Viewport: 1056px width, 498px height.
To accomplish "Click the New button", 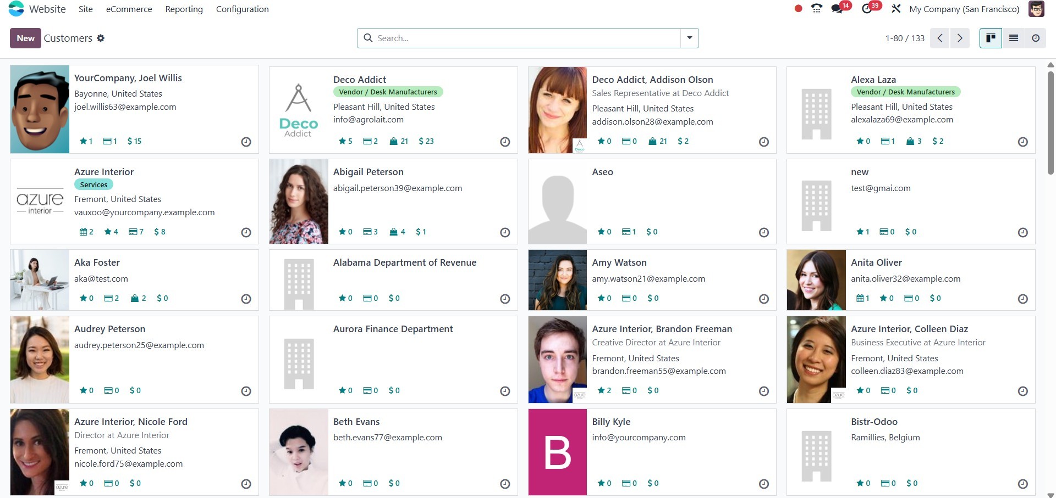I will click(25, 38).
